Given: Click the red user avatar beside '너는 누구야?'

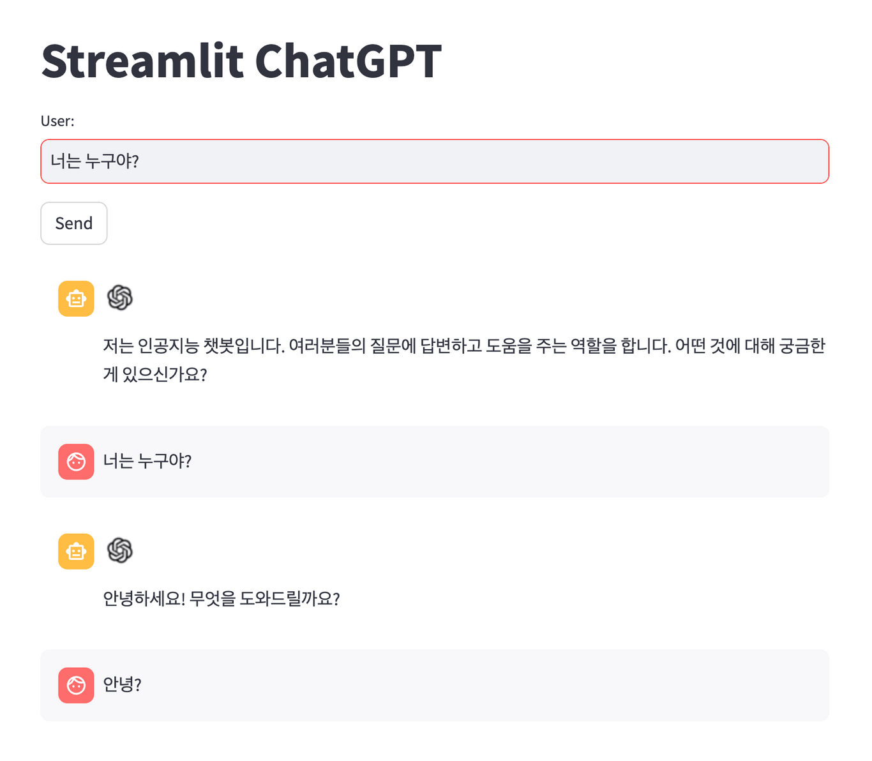Looking at the screenshot, I should 76,462.
